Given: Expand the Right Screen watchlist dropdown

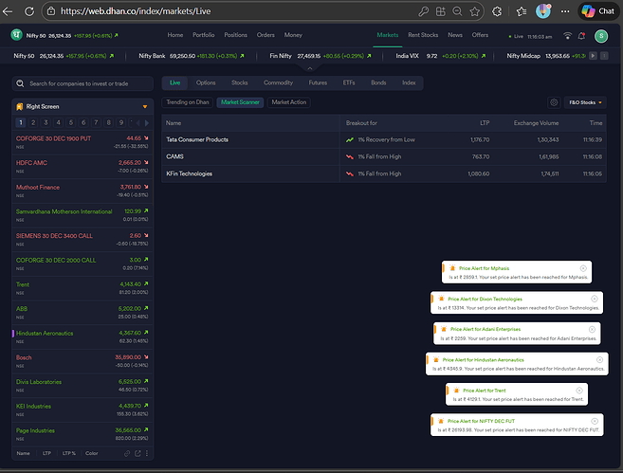Looking at the screenshot, I should (x=144, y=106).
